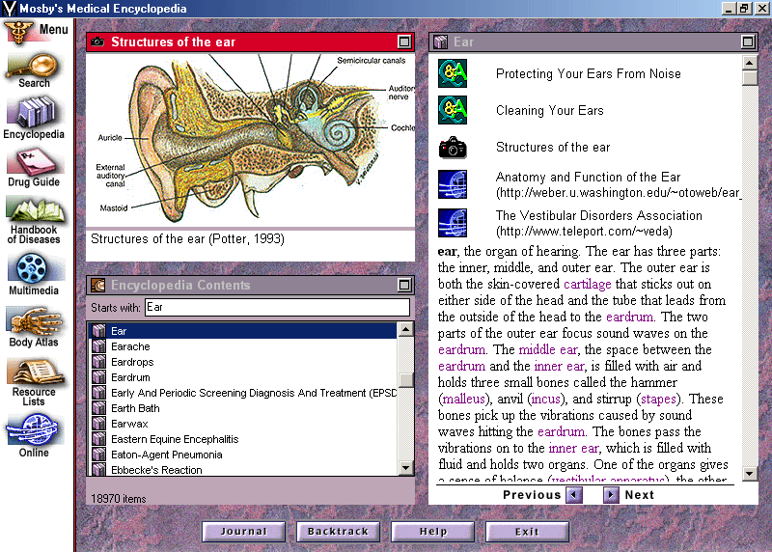The height and width of the screenshot is (552, 772).
Task: Open the Resource Lists scroll icon
Action: [x=35, y=373]
